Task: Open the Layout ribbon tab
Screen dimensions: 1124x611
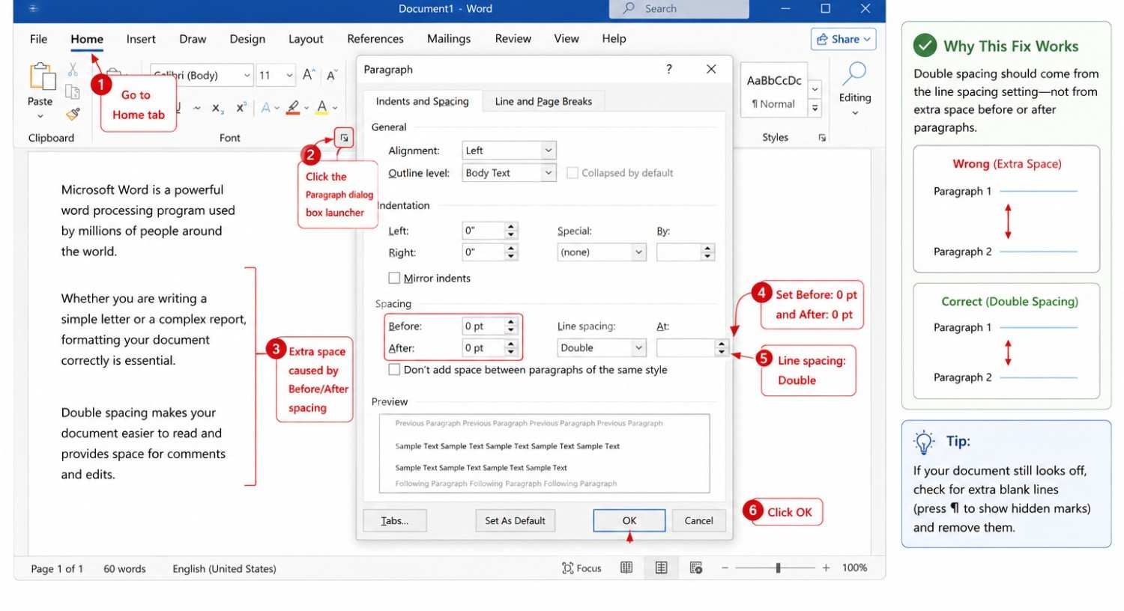Action: 306,39
